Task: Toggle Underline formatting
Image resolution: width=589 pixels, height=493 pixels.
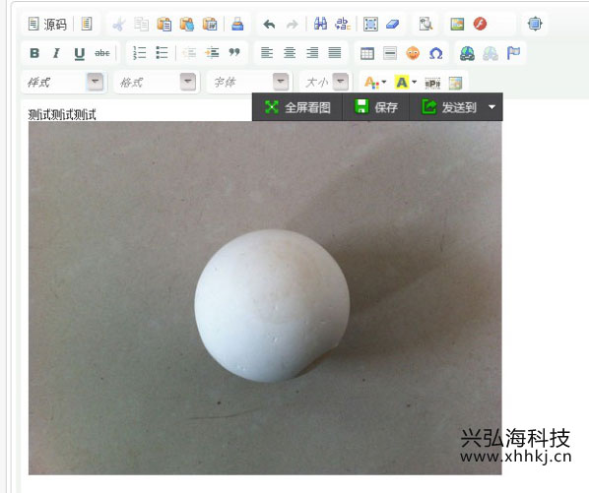Action: tap(79, 53)
